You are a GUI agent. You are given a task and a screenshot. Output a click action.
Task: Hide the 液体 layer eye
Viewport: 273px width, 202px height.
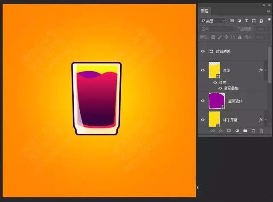203,70
